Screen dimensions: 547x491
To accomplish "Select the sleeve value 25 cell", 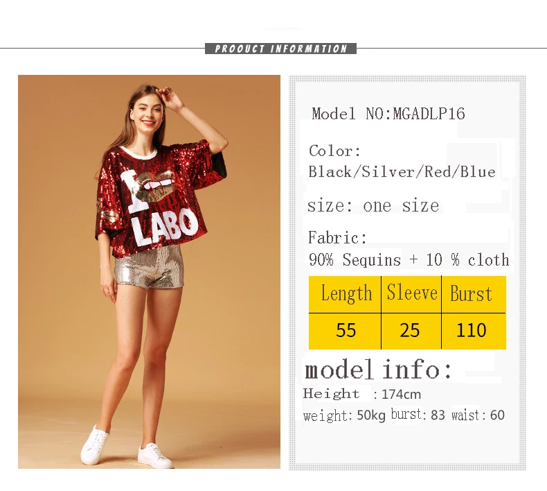I will (x=411, y=331).
